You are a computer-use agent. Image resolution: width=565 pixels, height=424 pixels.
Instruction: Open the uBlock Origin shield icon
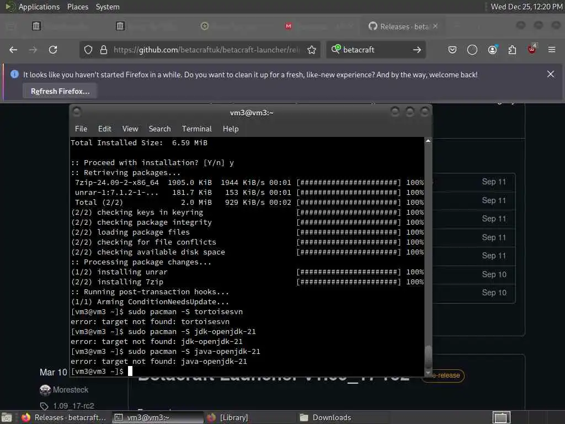click(x=532, y=49)
